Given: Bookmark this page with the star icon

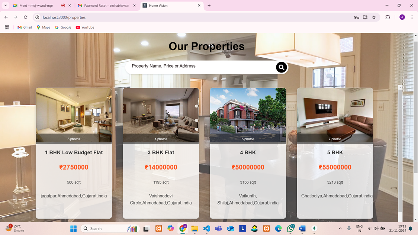Looking at the screenshot, I should coord(374,17).
